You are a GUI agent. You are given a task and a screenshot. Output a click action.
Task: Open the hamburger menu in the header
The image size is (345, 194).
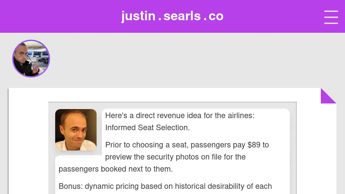pyautogui.click(x=331, y=17)
